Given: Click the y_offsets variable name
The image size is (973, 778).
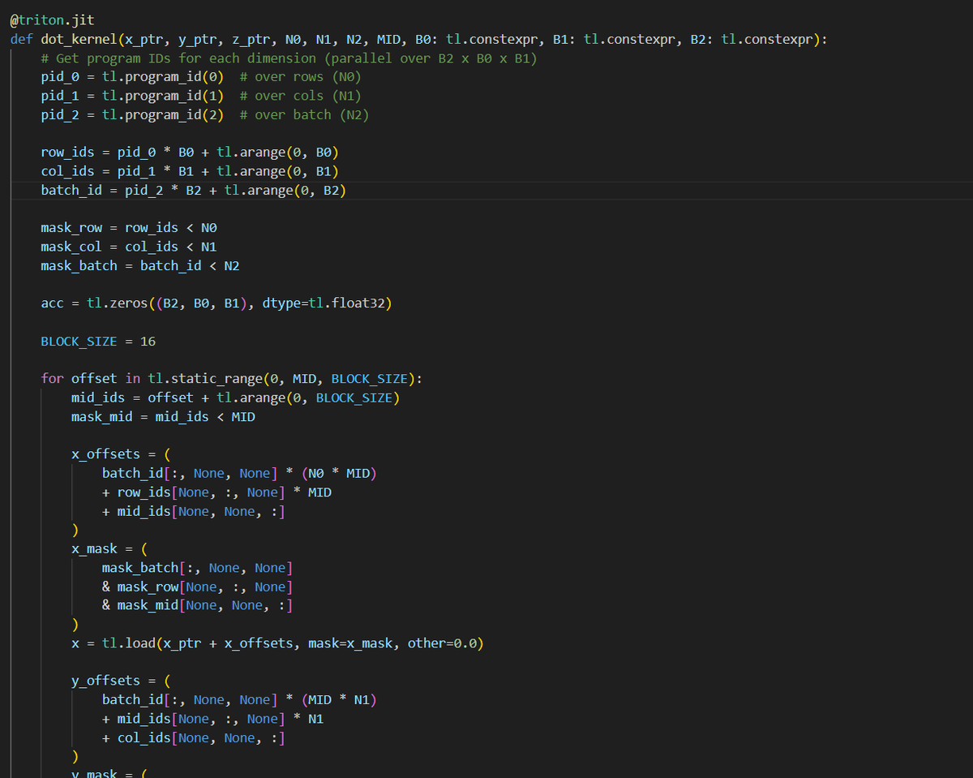Looking at the screenshot, I should pyautogui.click(x=101, y=680).
